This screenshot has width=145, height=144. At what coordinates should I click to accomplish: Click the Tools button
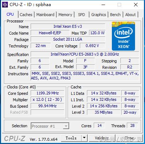(x=71, y=138)
